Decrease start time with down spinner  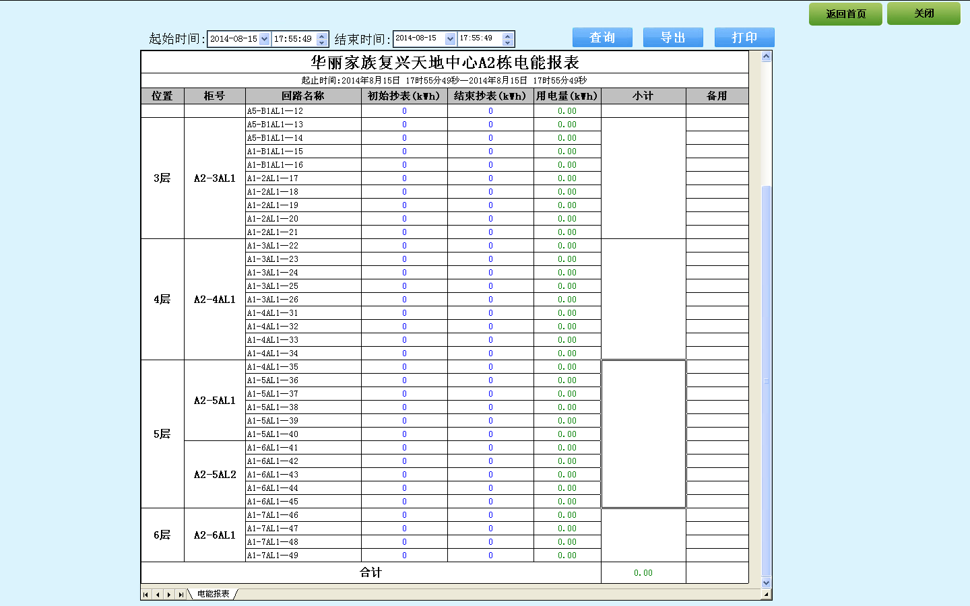pos(322,42)
